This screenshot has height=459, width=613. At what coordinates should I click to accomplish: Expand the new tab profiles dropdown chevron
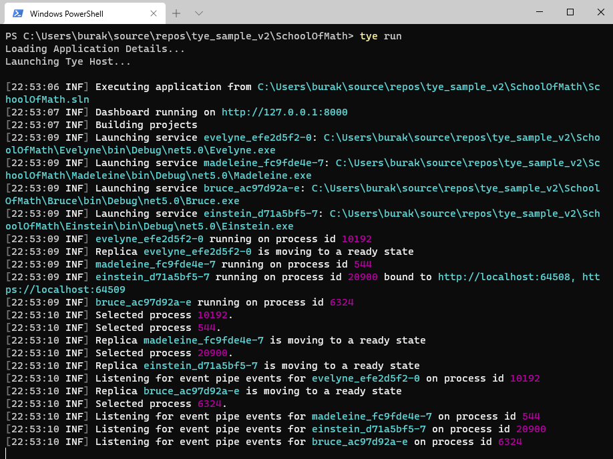[199, 13]
